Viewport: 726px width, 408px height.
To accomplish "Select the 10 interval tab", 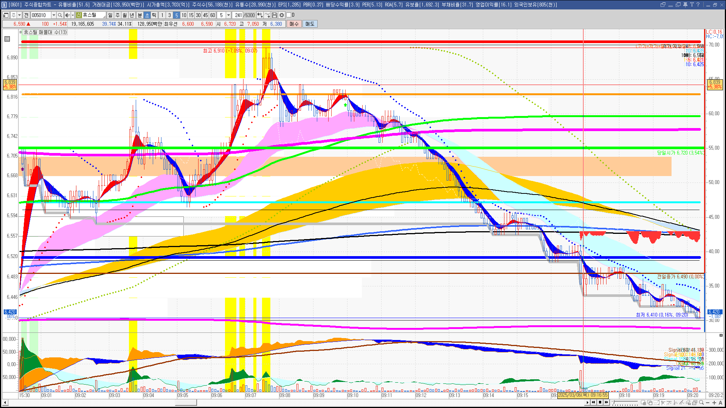I will coord(184,15).
